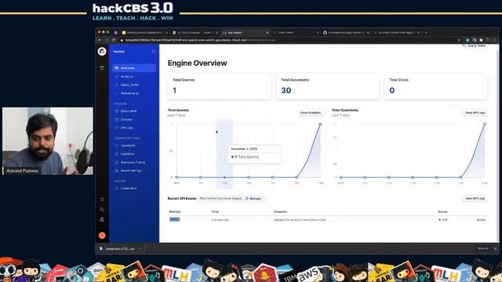Click View API Logs beside Recent API Events
Image resolution: width=502 pixels, height=282 pixels.
(475, 198)
